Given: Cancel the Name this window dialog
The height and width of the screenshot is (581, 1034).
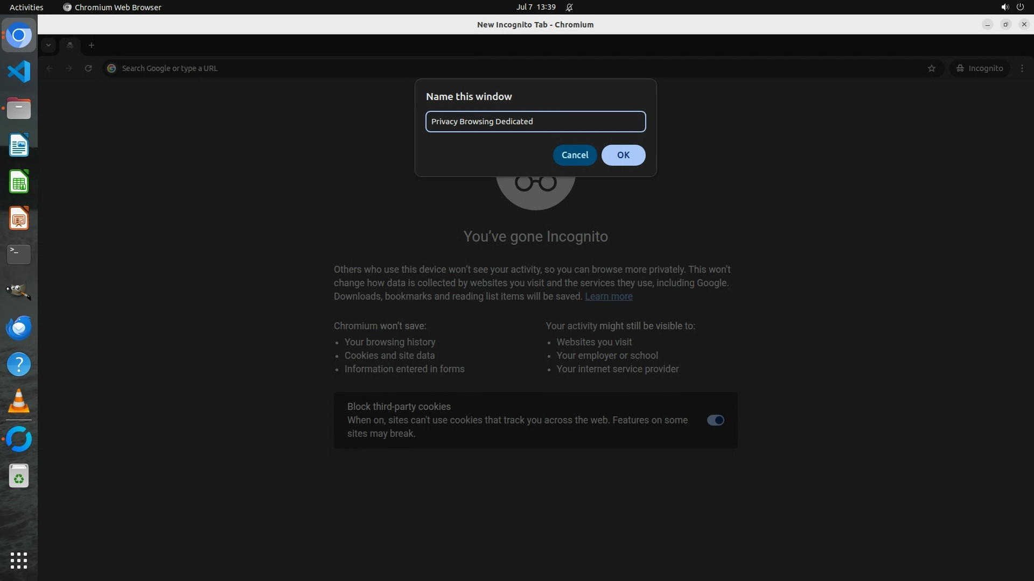Looking at the screenshot, I should pos(575,155).
